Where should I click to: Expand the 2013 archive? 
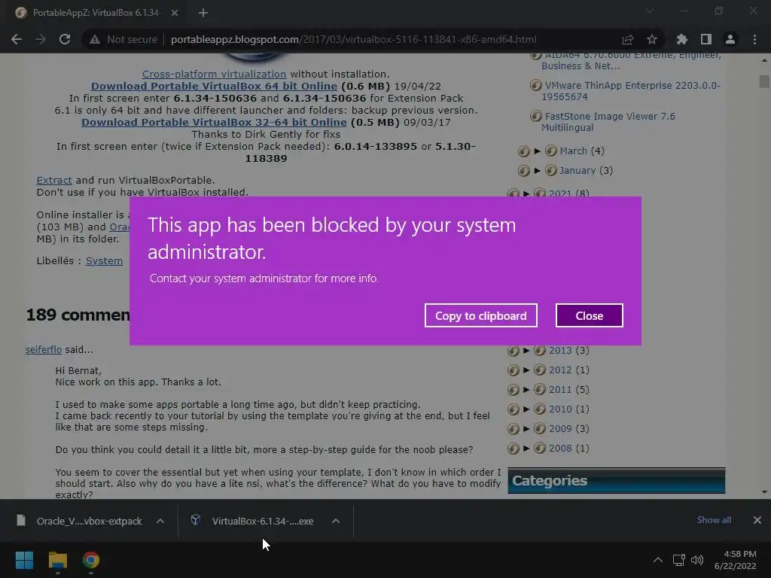[x=526, y=351]
